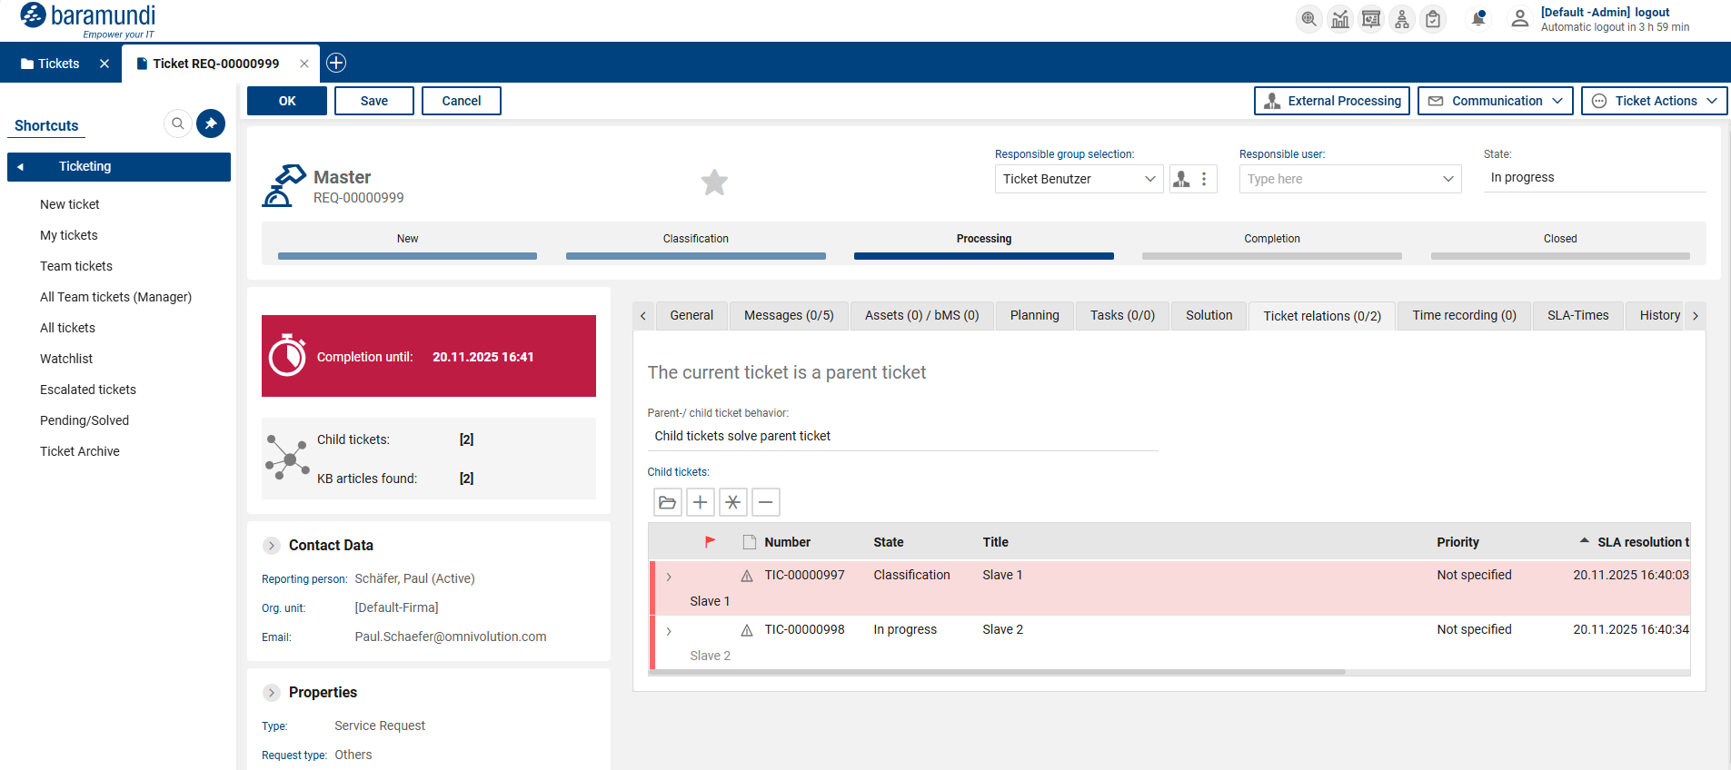Expand child ticket row TIC-00000997

point(669,577)
